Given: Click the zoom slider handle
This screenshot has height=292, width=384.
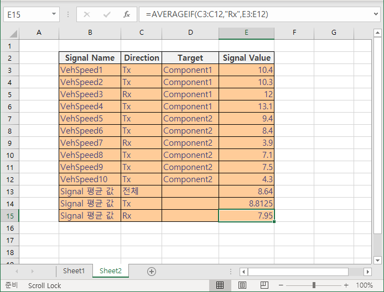Looking at the screenshot, I should click(x=314, y=285).
